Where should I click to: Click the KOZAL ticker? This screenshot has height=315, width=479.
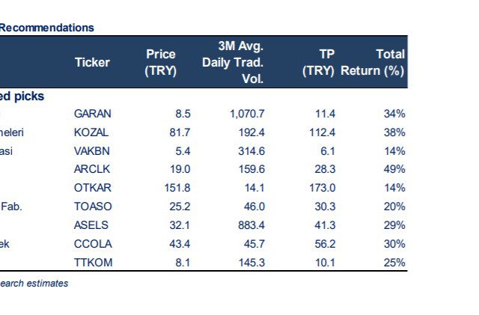click(92, 132)
